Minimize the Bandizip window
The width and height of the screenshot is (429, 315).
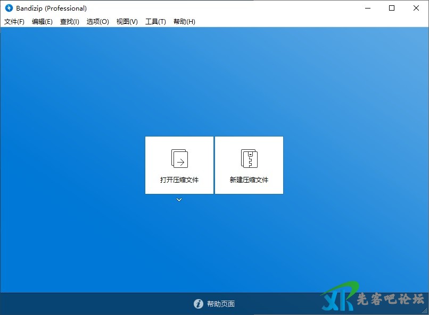pos(367,8)
